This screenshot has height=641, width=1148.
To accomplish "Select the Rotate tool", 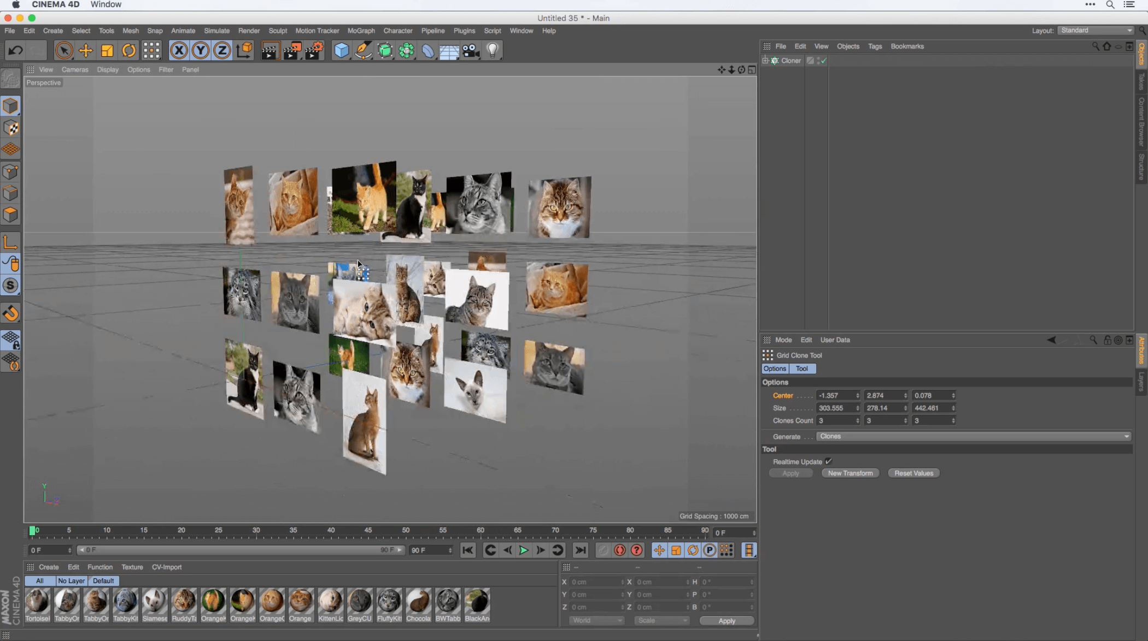I will 129,51.
